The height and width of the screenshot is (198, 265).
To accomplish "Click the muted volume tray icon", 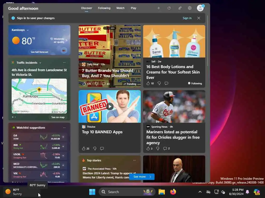I will click(223, 192).
